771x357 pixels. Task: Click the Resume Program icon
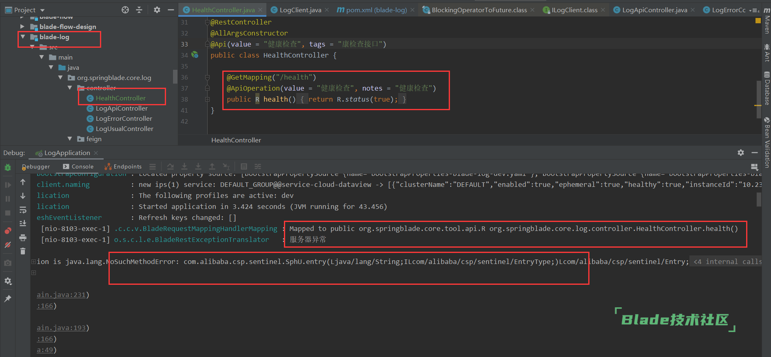tap(8, 185)
